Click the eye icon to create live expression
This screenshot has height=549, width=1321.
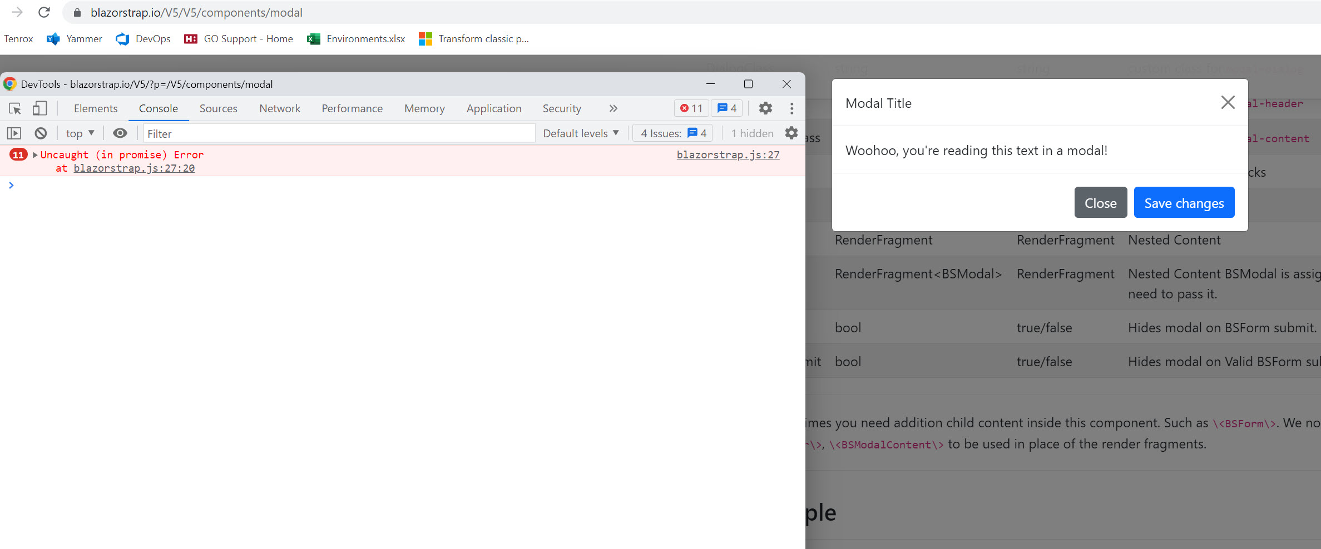[x=120, y=133]
